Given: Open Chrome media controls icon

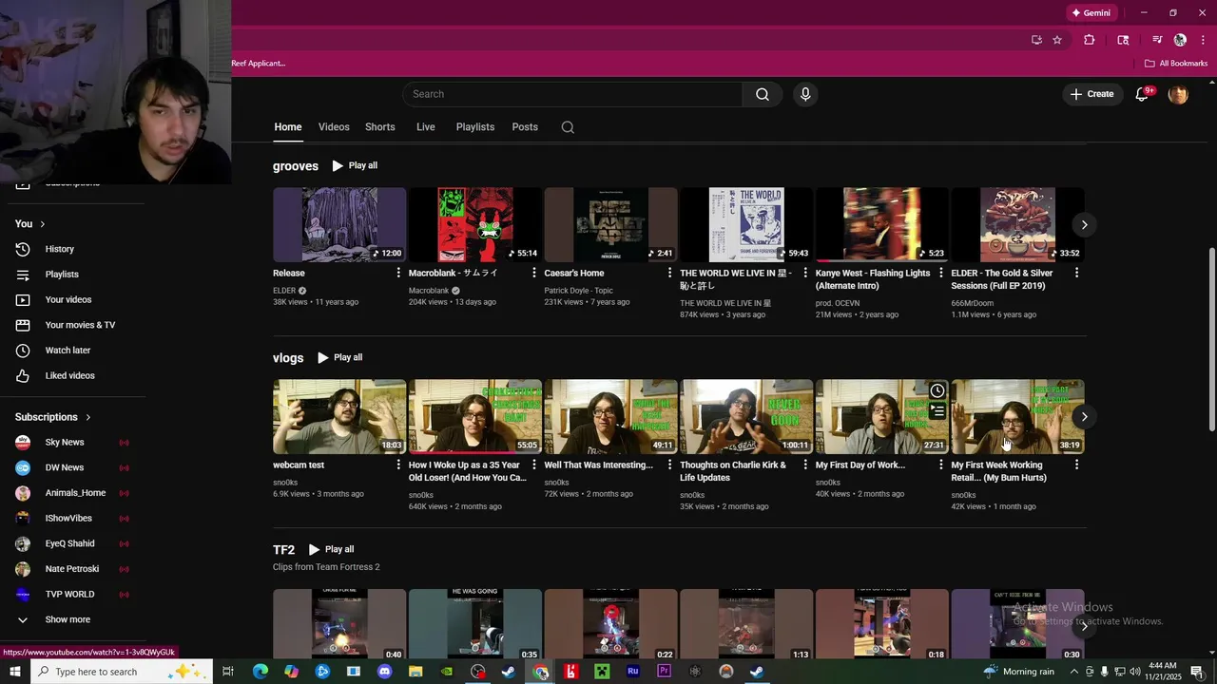Looking at the screenshot, I should [1157, 40].
